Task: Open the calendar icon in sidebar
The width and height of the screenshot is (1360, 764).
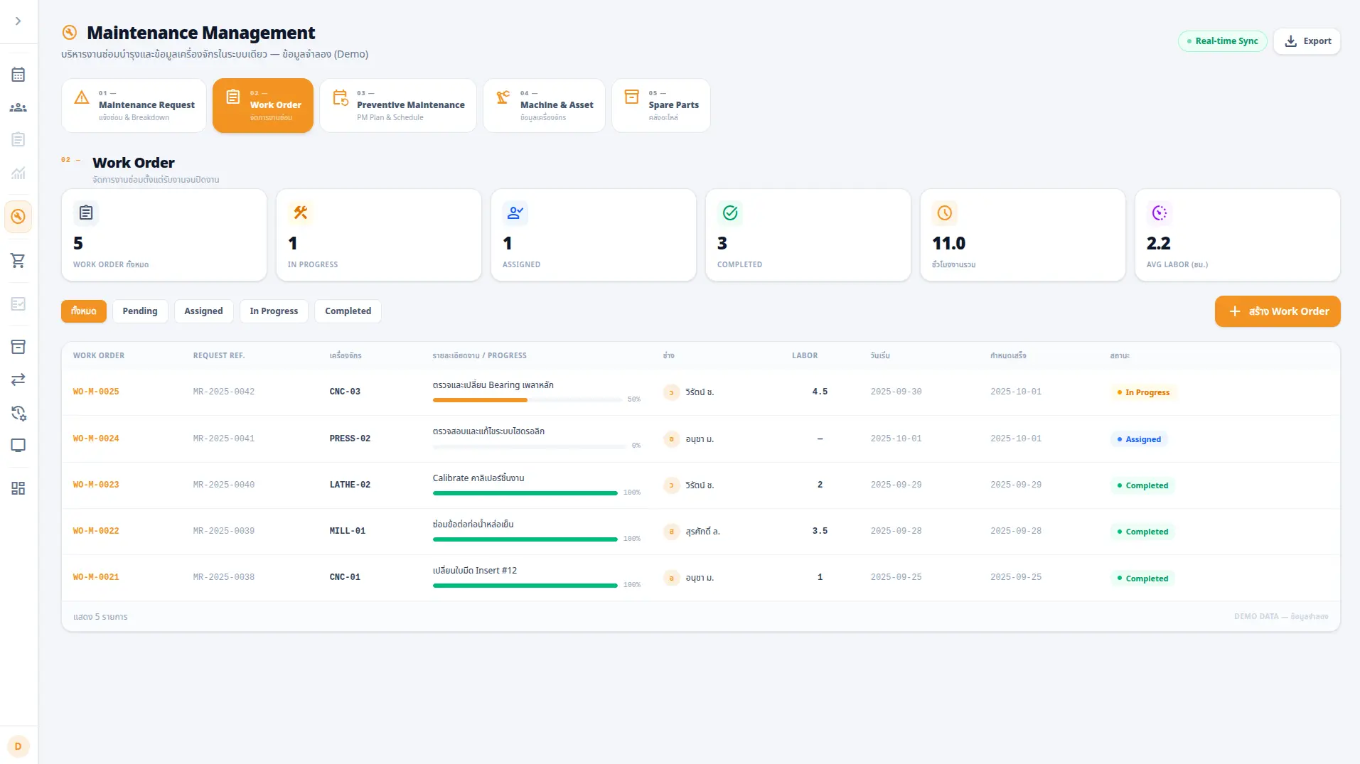Action: tap(18, 75)
